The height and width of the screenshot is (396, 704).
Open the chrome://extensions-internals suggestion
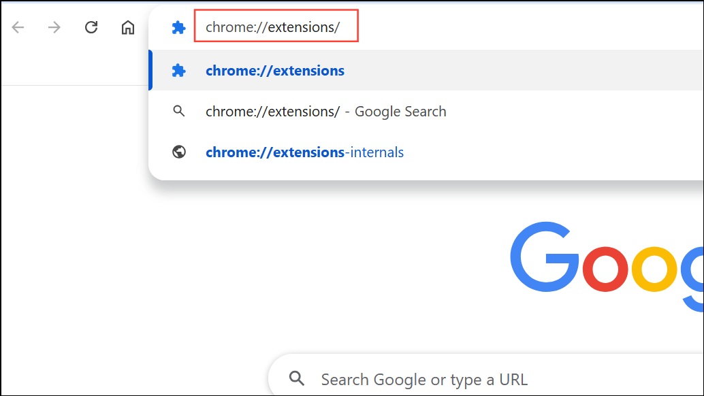(304, 152)
